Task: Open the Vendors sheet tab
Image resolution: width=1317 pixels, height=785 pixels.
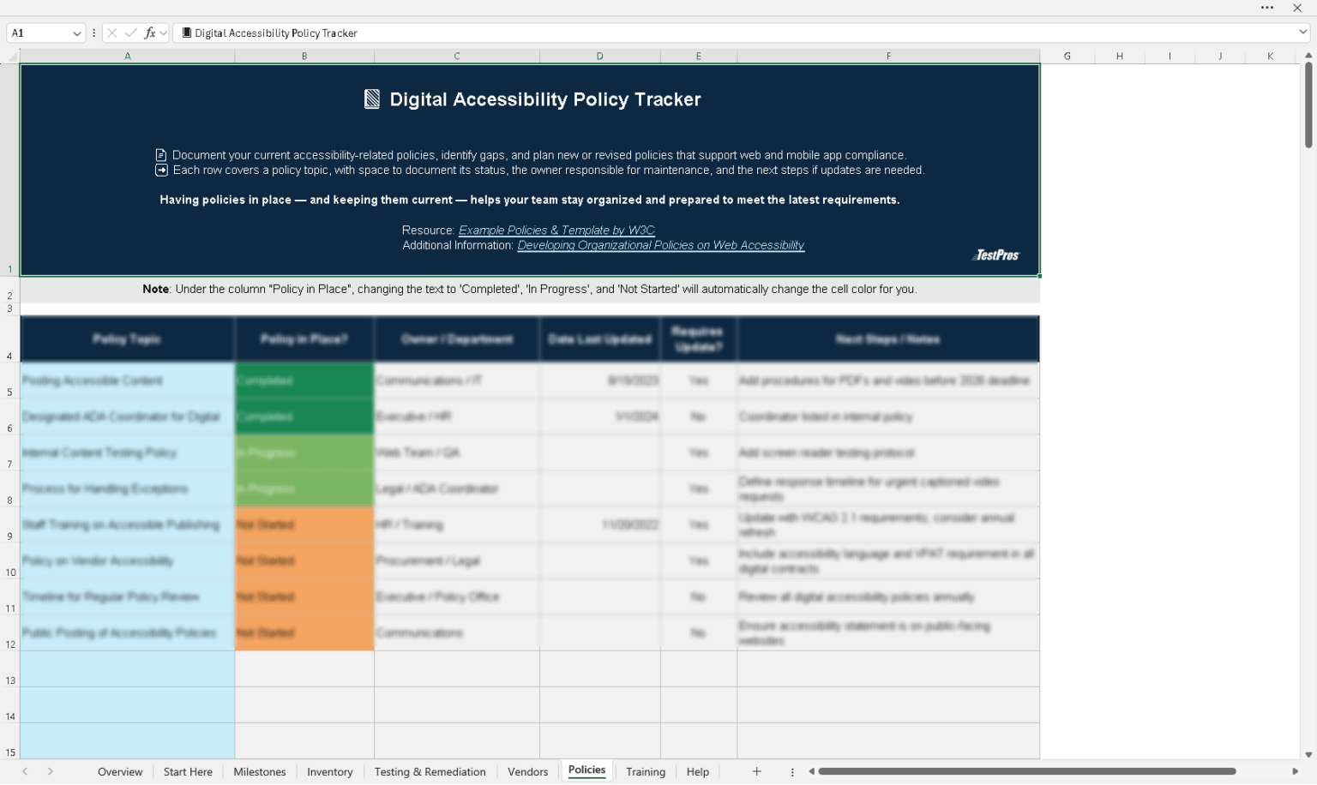Action: click(x=527, y=771)
